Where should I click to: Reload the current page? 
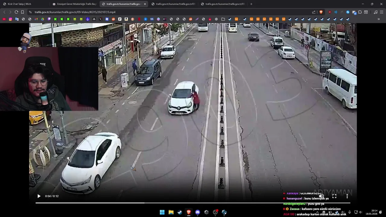16,12
